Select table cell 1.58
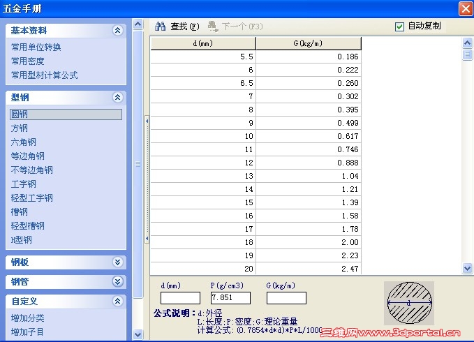The height and width of the screenshot is (342, 474). pos(309,216)
